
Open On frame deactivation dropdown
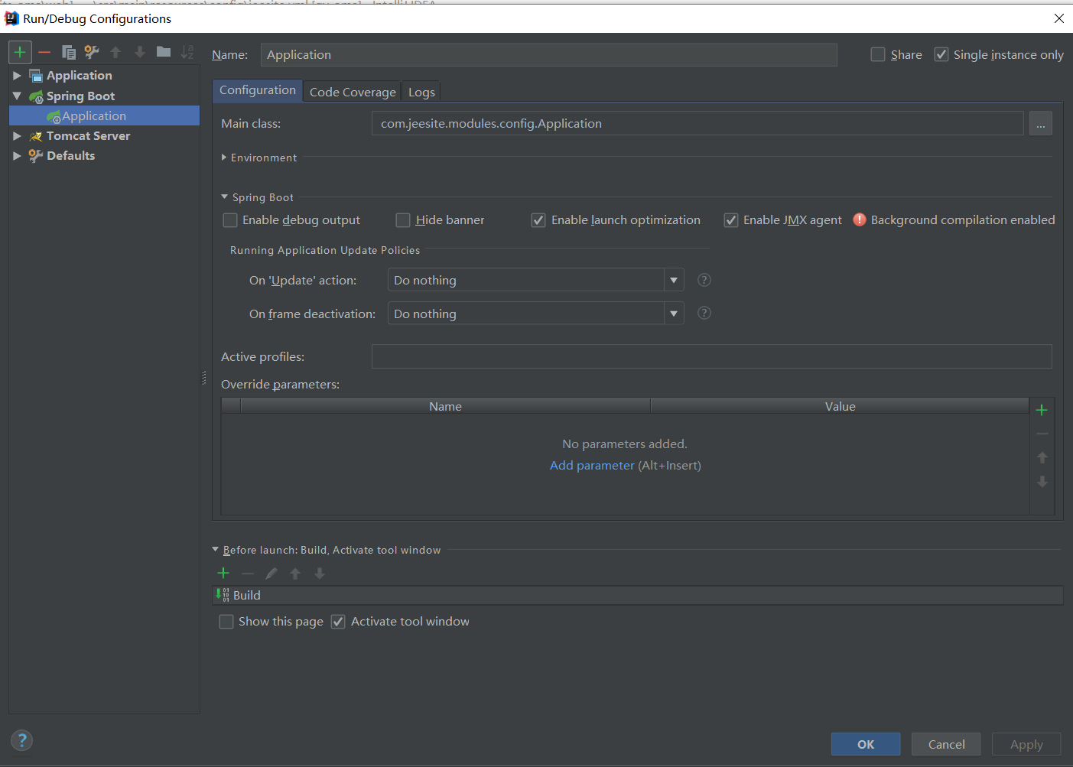click(x=674, y=314)
